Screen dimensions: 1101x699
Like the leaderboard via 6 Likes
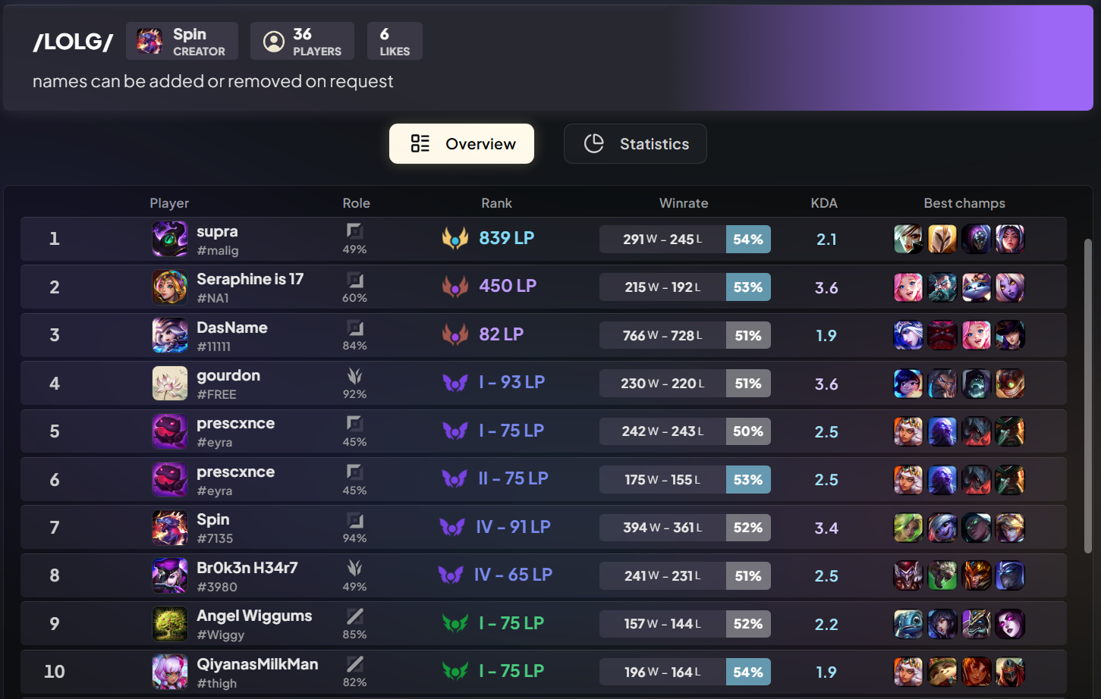pyautogui.click(x=395, y=41)
